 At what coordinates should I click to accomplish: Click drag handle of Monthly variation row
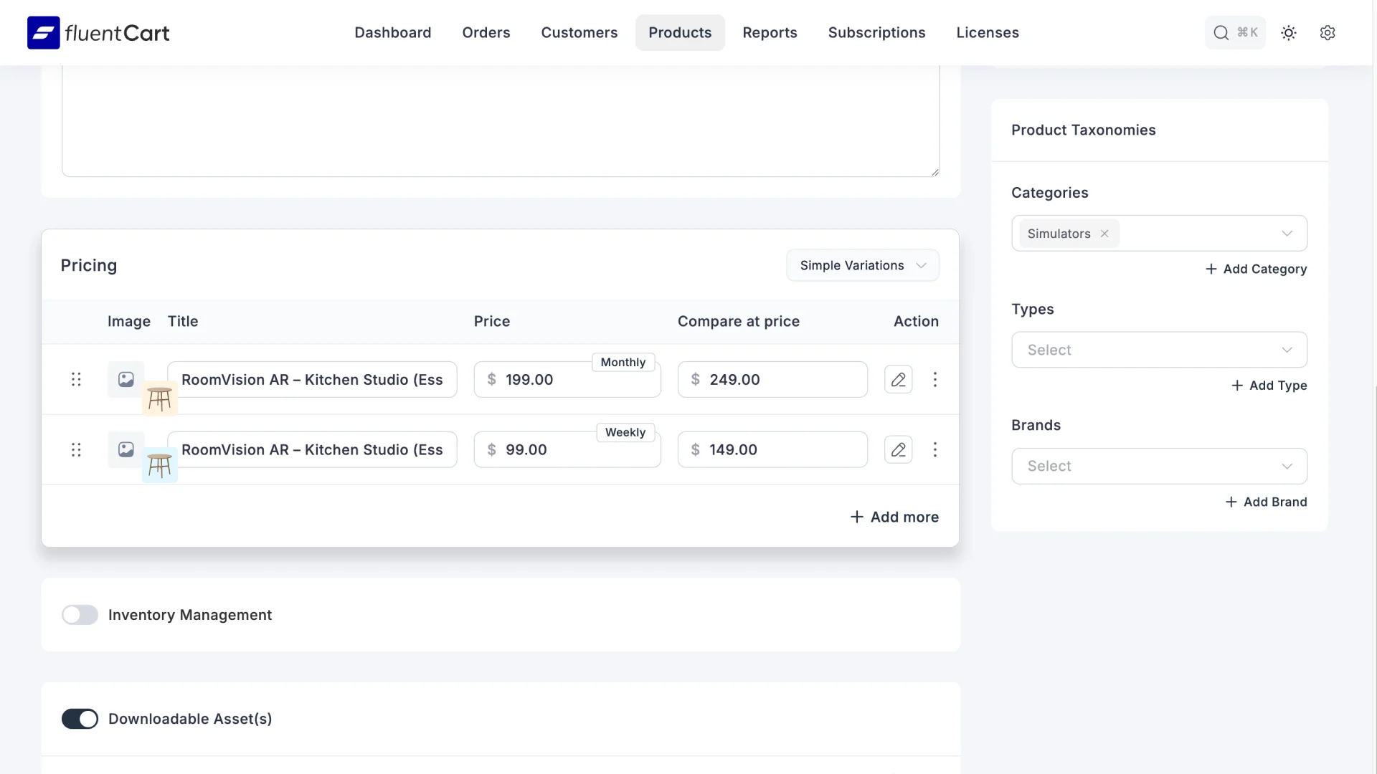76,380
